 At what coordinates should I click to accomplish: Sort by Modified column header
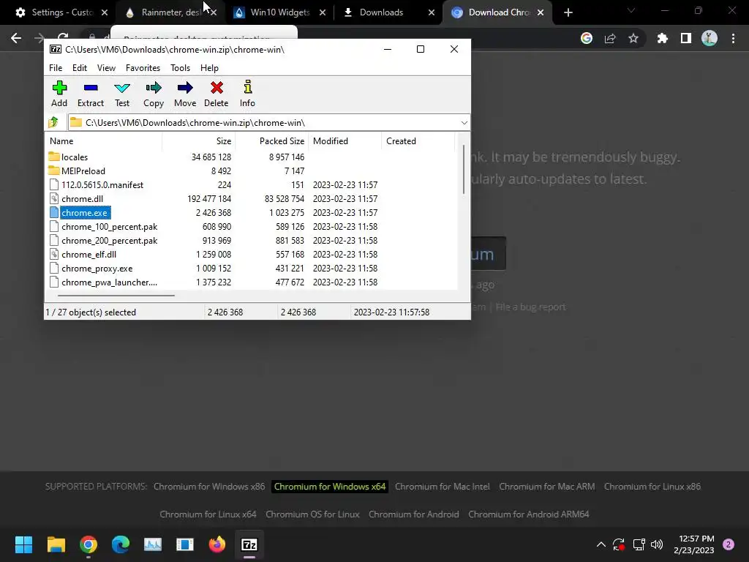(x=345, y=141)
